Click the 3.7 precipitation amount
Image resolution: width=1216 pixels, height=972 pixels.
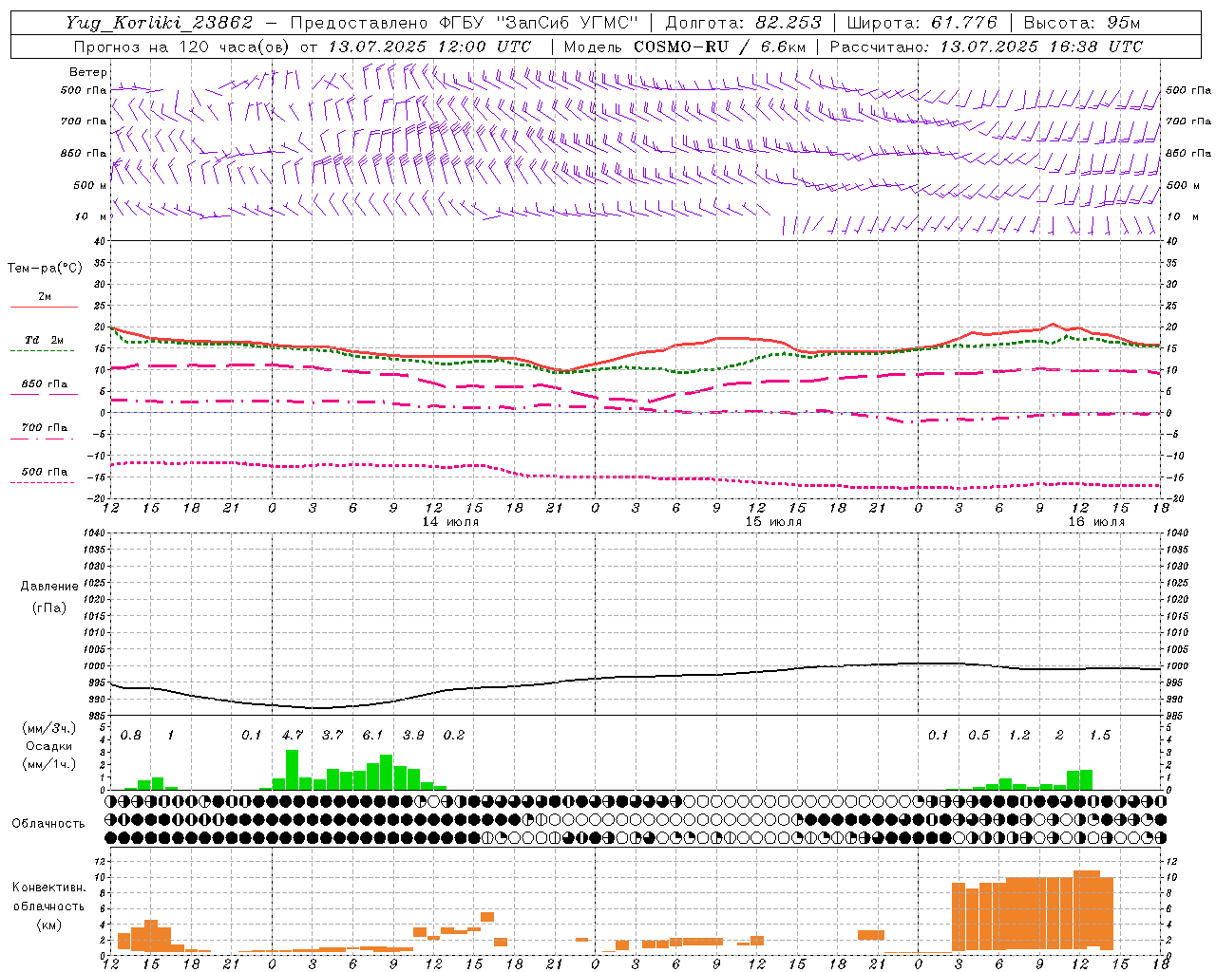point(332,735)
